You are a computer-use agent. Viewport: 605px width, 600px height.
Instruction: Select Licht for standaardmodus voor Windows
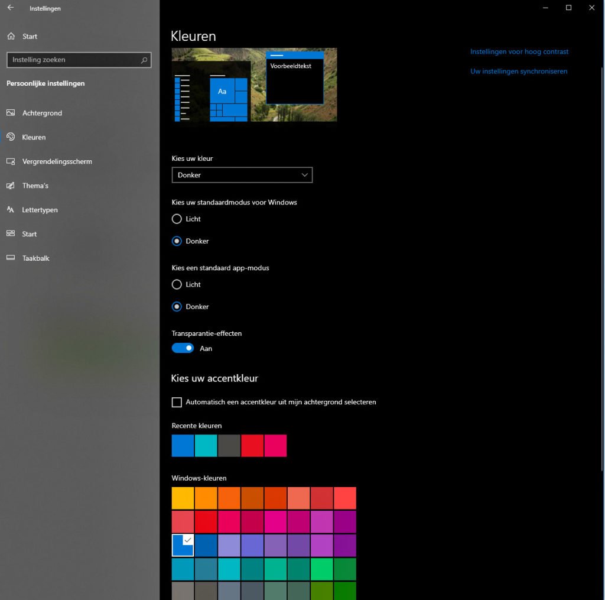pyautogui.click(x=177, y=219)
